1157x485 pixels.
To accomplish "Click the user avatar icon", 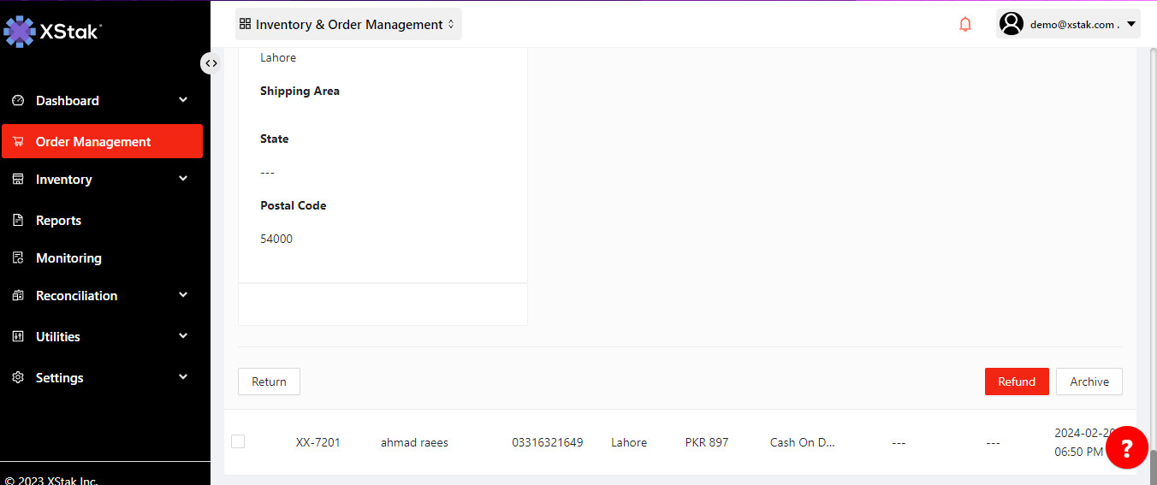I will click(1012, 24).
